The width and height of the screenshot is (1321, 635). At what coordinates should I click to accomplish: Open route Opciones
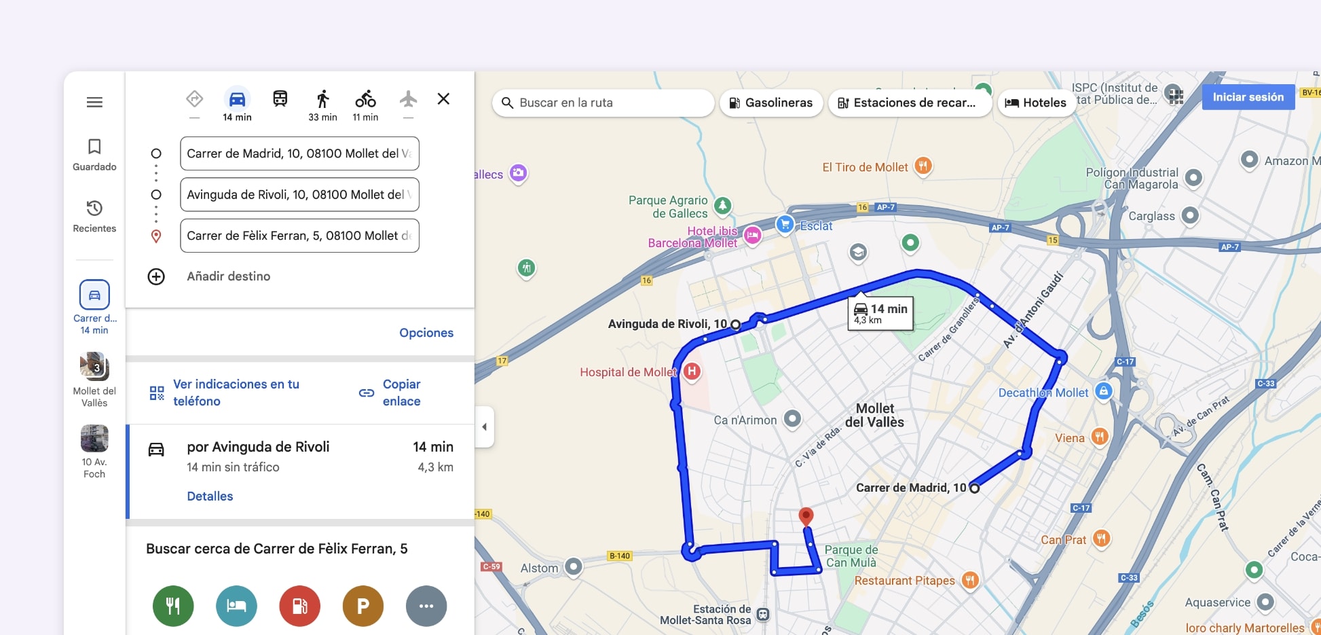426,333
